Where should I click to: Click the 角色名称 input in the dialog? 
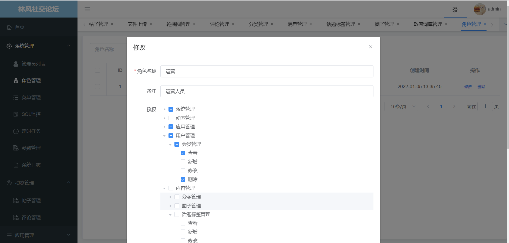tap(267, 71)
